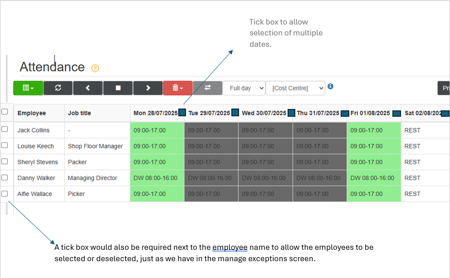The height and width of the screenshot is (278, 450).
Task: Click employee name Alfie Wallace
Action: click(x=35, y=194)
